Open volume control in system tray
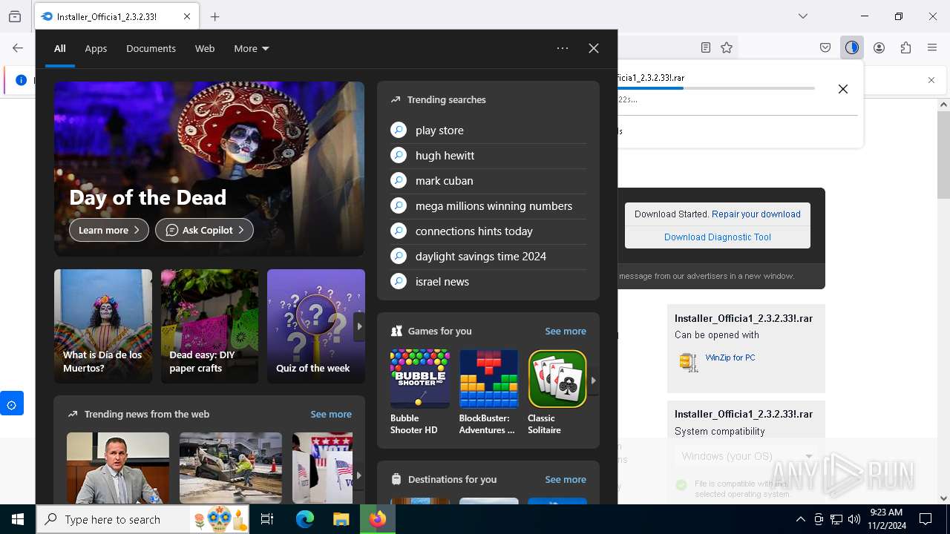Image resolution: width=950 pixels, height=534 pixels. click(x=854, y=519)
